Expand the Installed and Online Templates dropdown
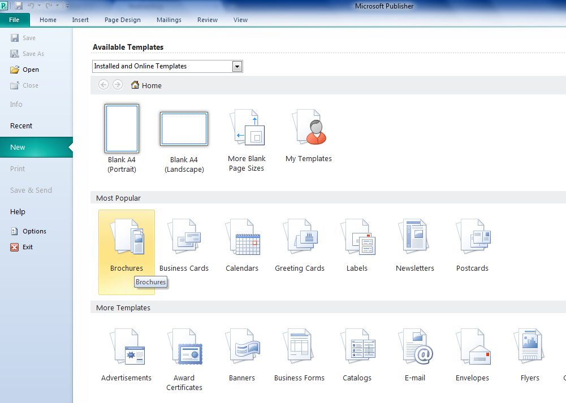This screenshot has height=403, width=566. (x=237, y=66)
